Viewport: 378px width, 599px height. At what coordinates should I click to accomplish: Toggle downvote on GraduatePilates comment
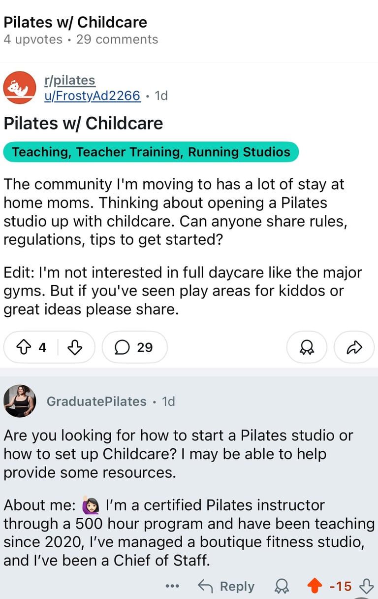(366, 586)
